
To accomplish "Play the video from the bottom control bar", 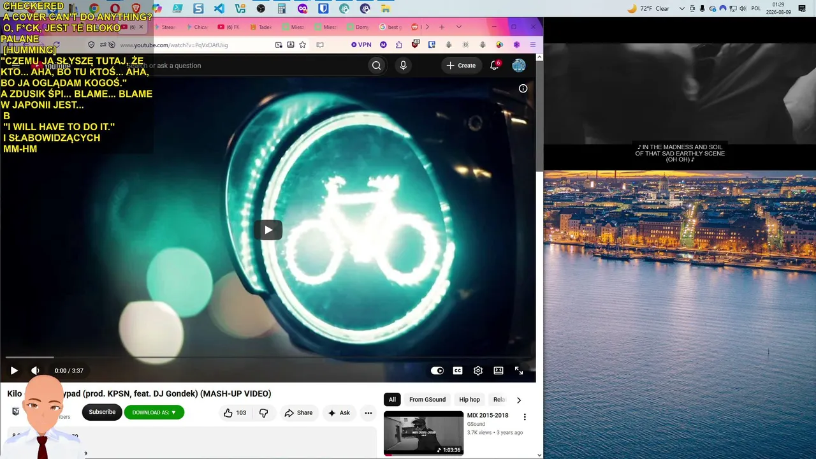I will tap(14, 370).
